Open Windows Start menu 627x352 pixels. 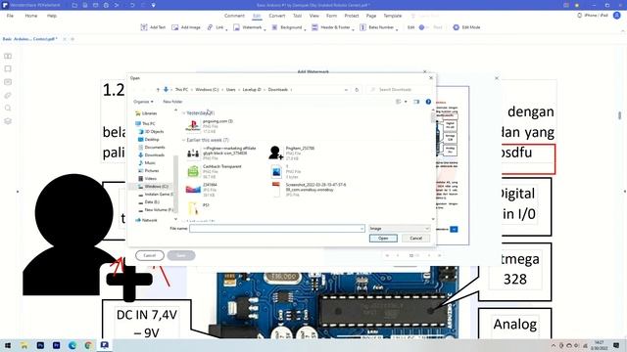pos(7,345)
